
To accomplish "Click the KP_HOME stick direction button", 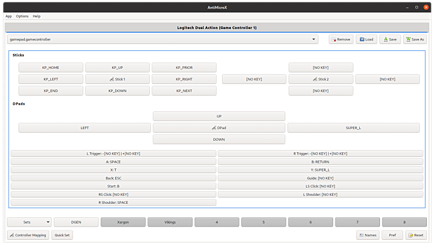I will click(51, 67).
